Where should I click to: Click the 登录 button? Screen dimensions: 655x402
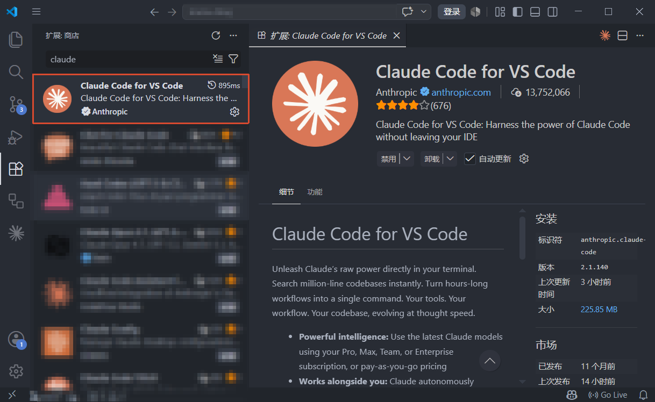point(452,11)
